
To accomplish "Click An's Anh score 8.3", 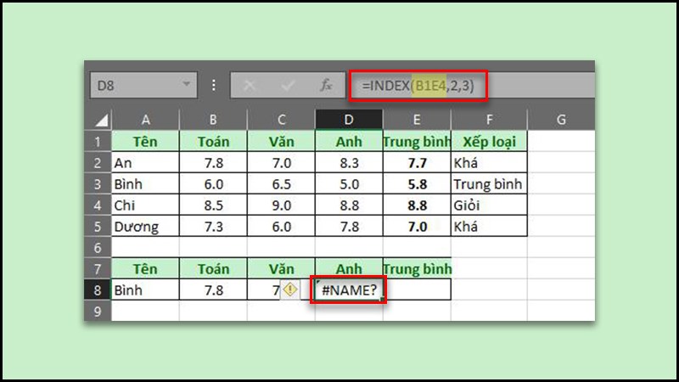I will click(349, 163).
